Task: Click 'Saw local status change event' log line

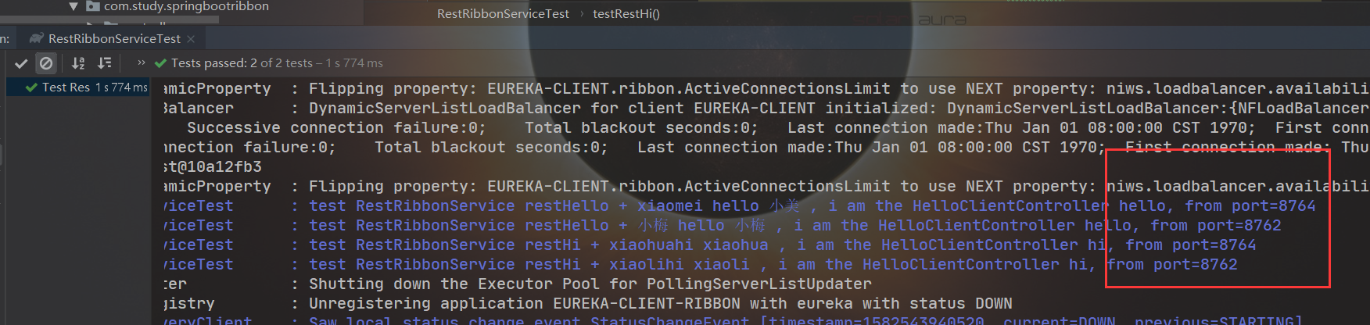Action: (733, 320)
